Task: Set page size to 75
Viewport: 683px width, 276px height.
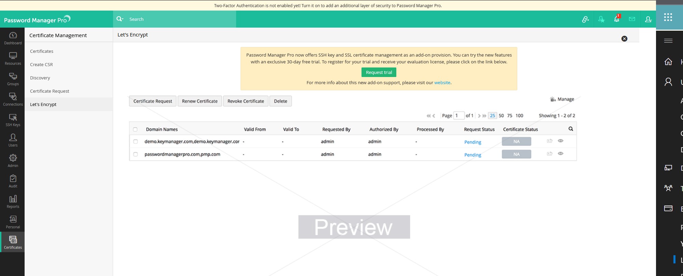Action: 509,116
